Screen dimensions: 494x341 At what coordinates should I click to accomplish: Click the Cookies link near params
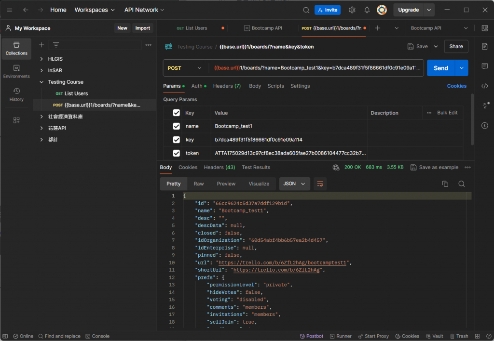click(x=456, y=86)
